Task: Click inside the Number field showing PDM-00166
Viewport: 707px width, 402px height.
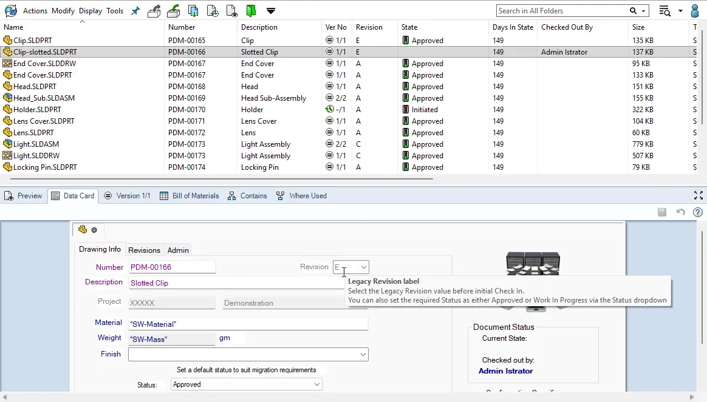Action: tap(172, 267)
